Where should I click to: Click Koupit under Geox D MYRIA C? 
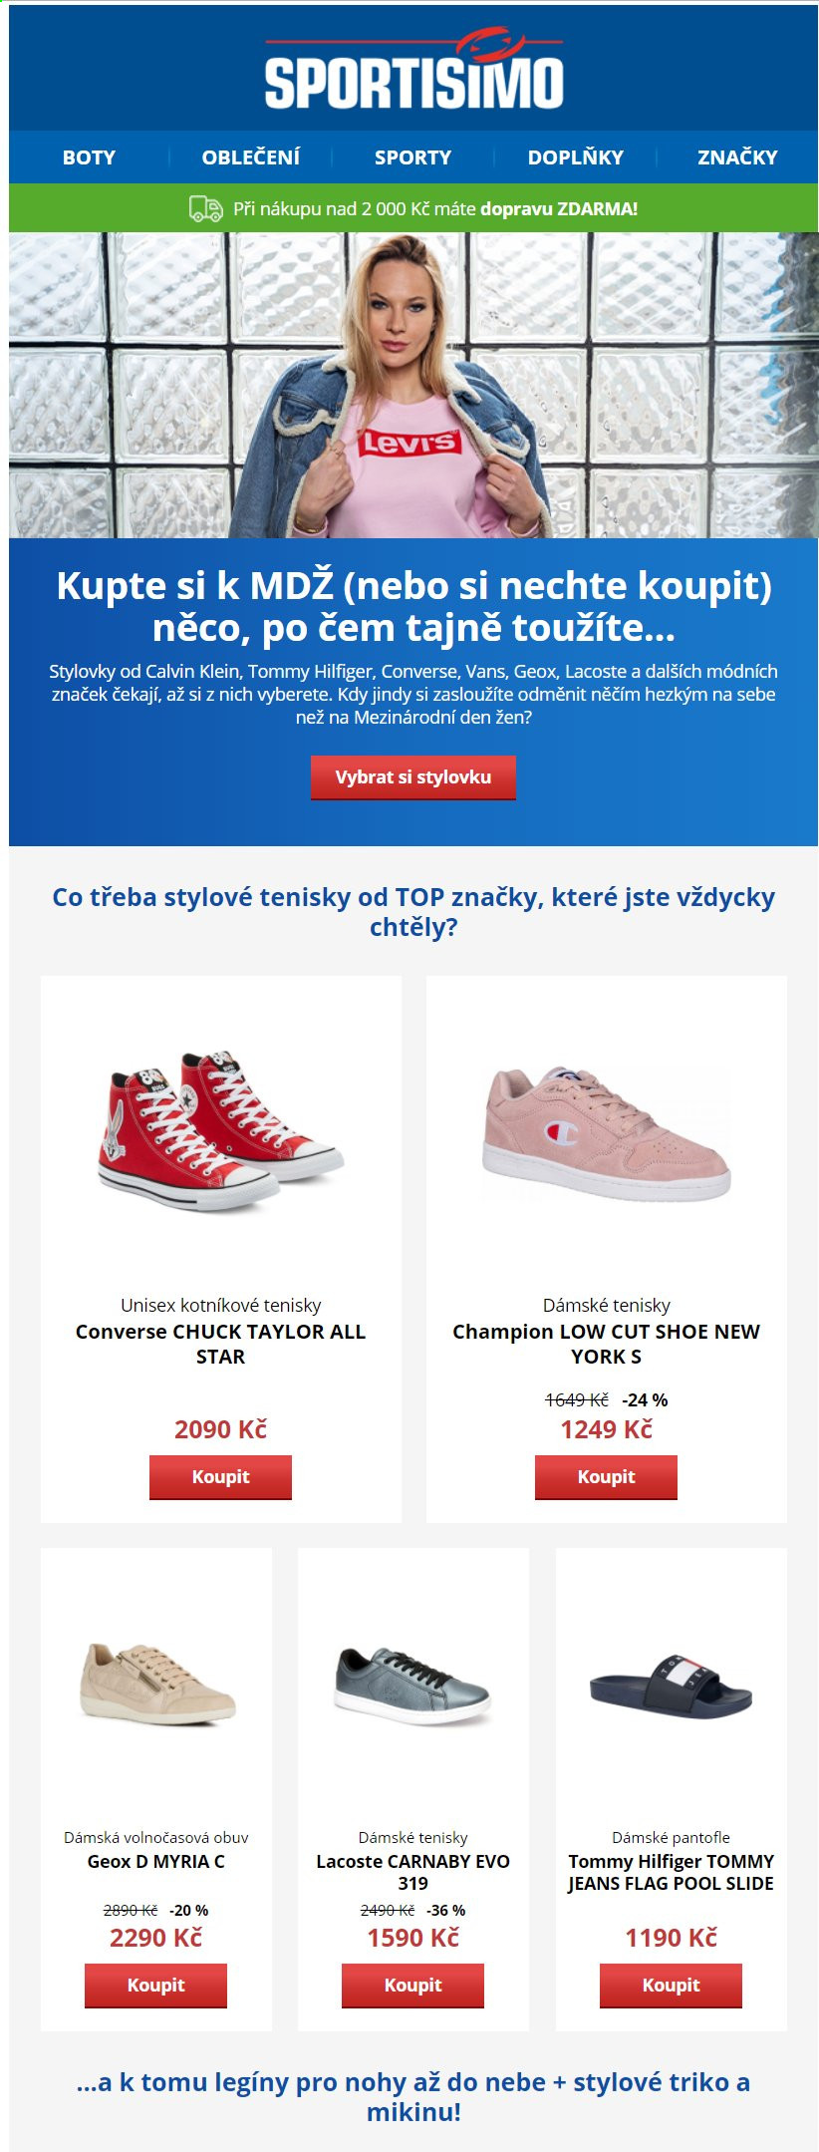coord(156,1986)
